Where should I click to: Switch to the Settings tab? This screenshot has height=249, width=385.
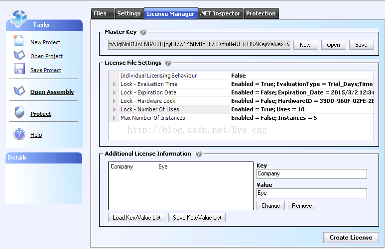click(129, 13)
